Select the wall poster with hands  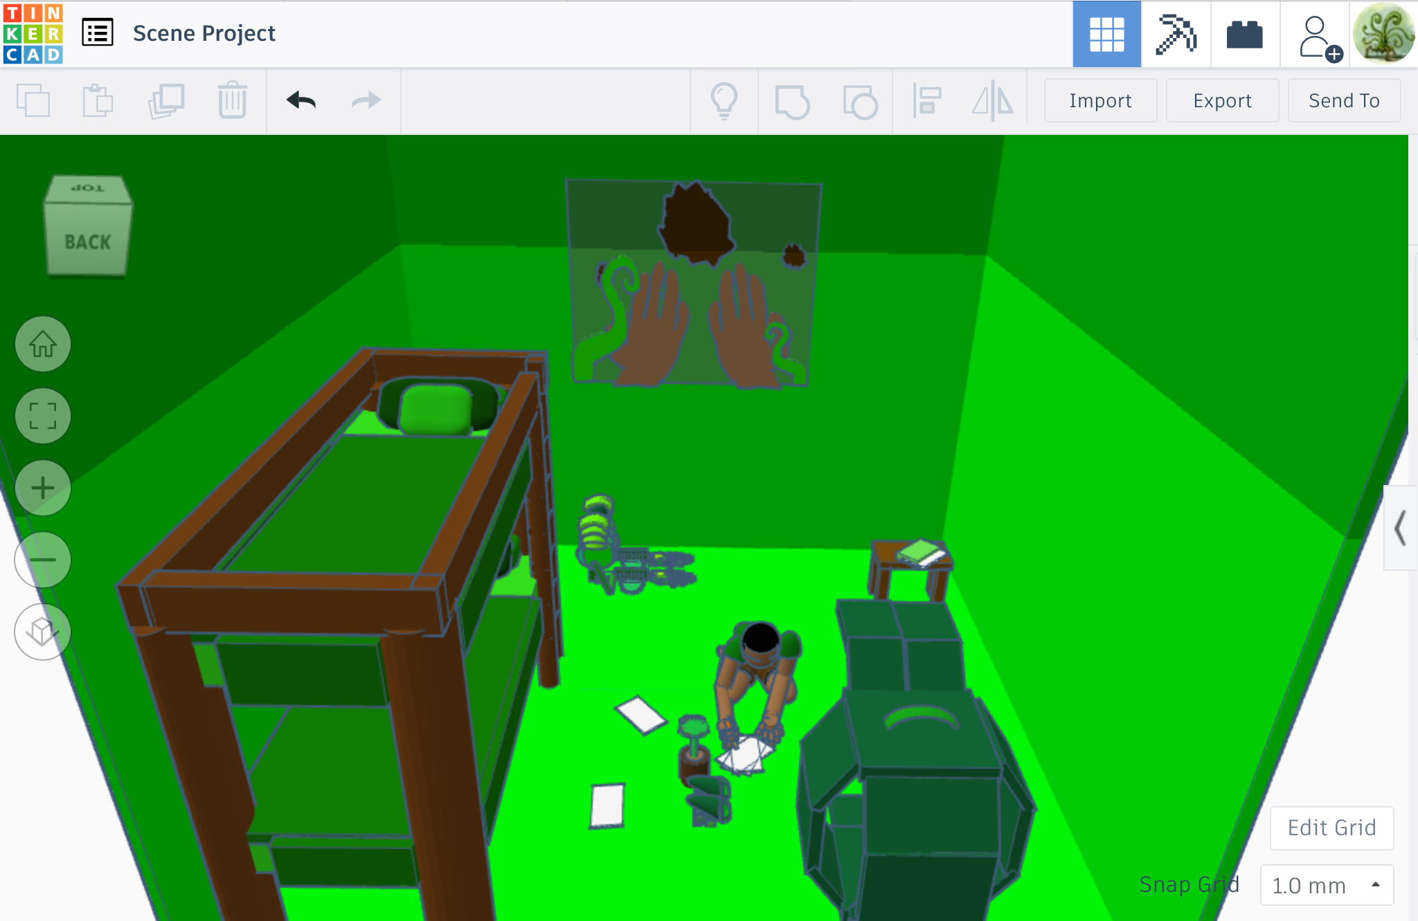pyautogui.click(x=694, y=282)
